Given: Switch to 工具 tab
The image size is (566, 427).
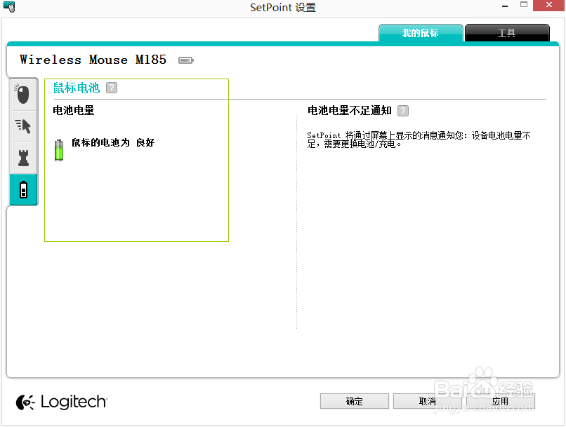Looking at the screenshot, I should click(x=507, y=33).
